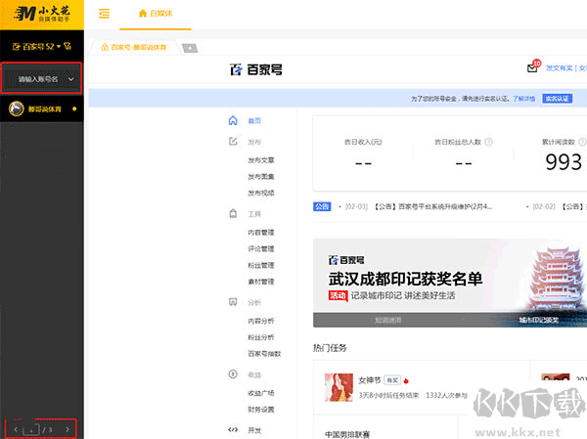Open the 02-02 announcement link

click(558, 206)
